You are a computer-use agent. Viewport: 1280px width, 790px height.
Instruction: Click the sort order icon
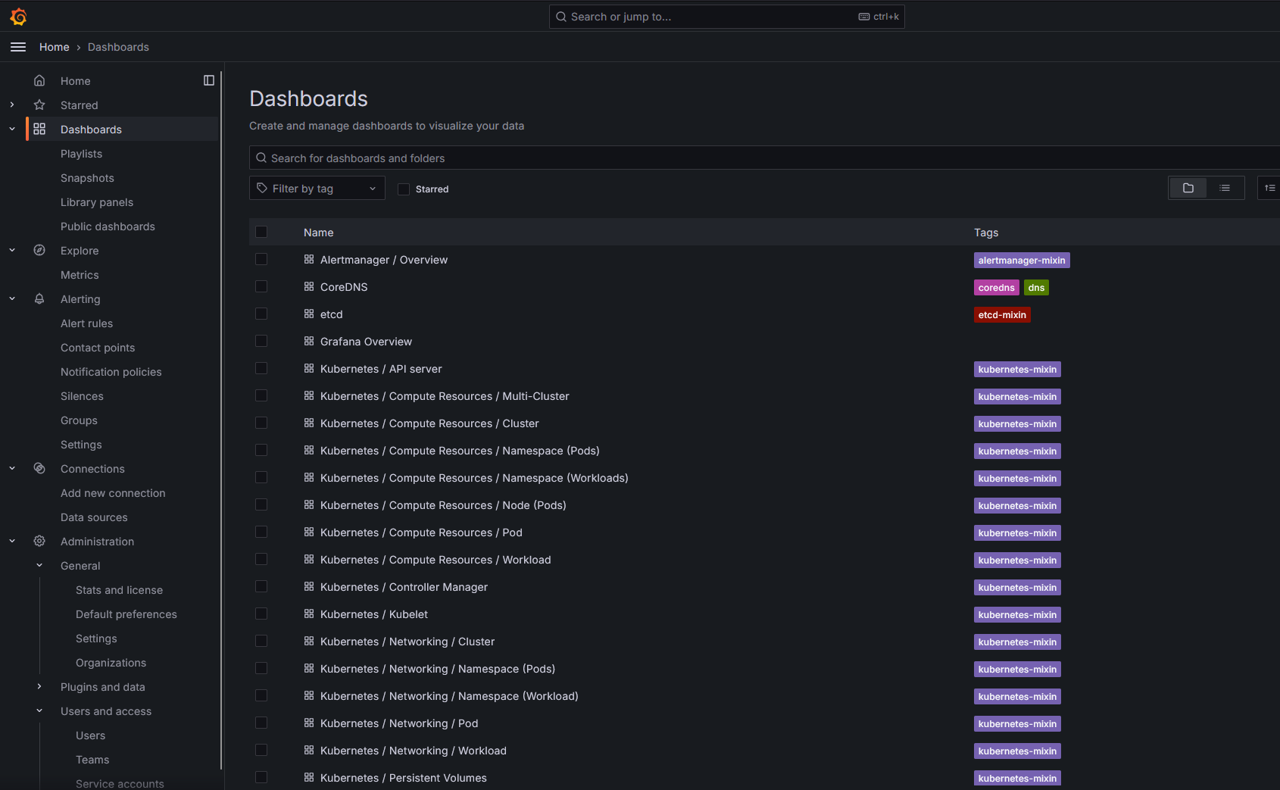[1269, 188]
